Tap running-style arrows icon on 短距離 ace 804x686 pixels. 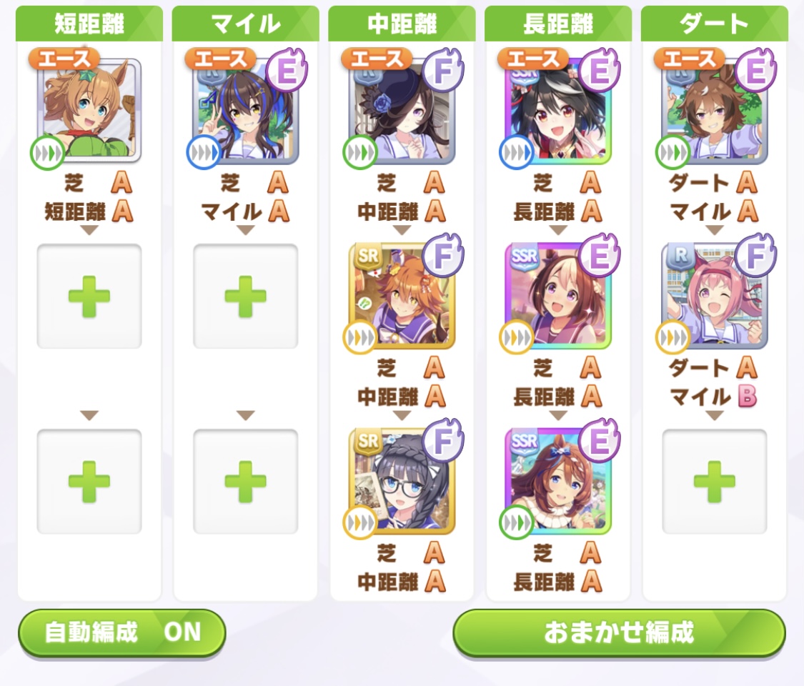pos(46,153)
